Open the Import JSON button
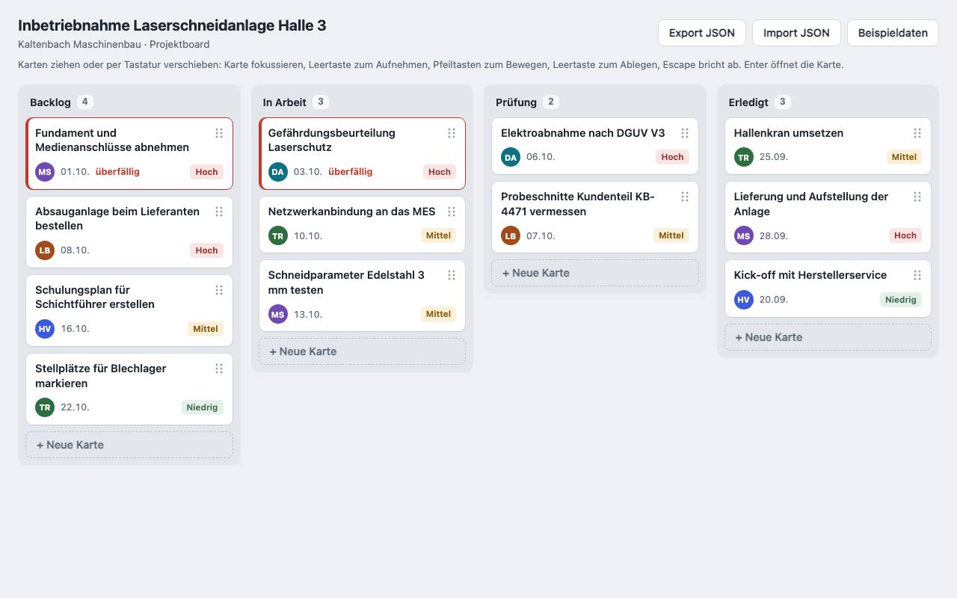The width and height of the screenshot is (957, 598). (x=796, y=33)
